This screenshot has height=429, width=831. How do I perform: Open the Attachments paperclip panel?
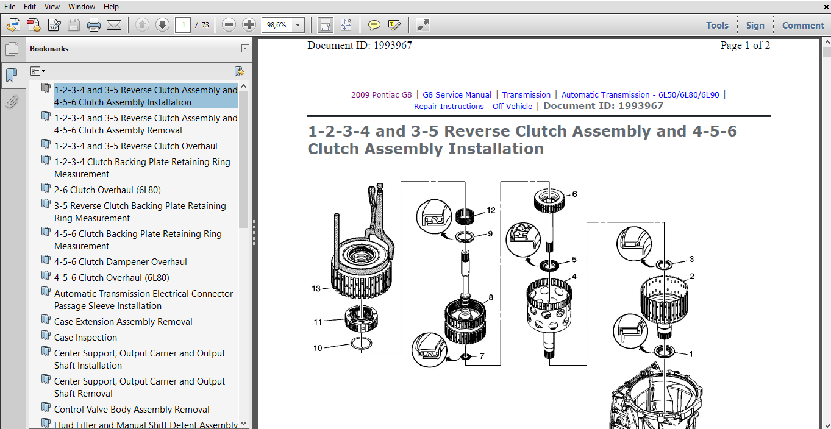[12, 102]
